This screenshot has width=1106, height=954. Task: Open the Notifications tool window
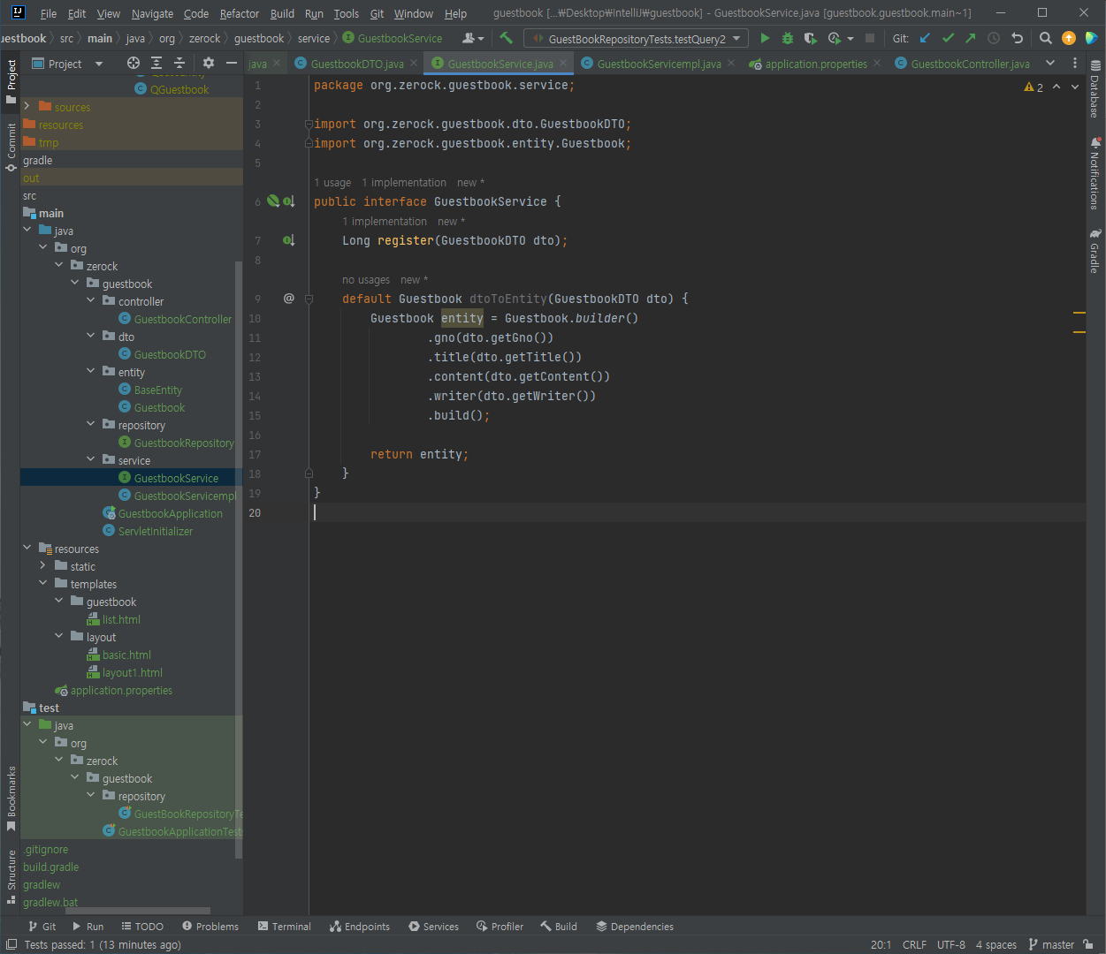coord(1095,172)
